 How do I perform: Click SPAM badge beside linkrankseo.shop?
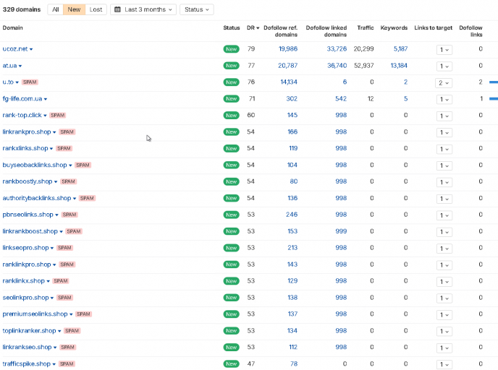[67, 347]
